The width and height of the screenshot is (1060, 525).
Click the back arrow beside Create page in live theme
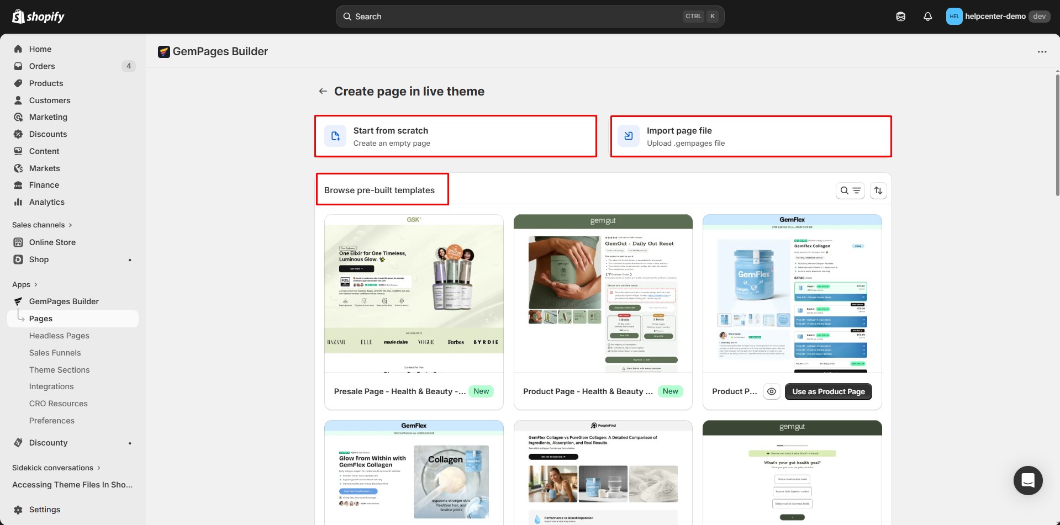pyautogui.click(x=323, y=91)
